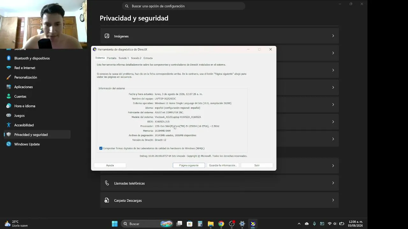Launch Microsoft Store from the taskbar
408x229 pixels.
[x=190, y=224]
